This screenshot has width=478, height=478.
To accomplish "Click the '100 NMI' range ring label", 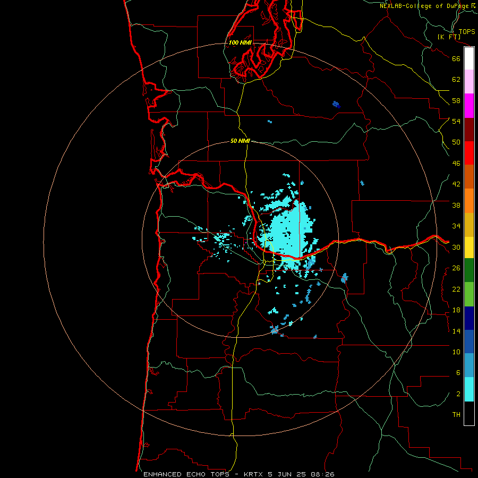I will tap(240, 42).
